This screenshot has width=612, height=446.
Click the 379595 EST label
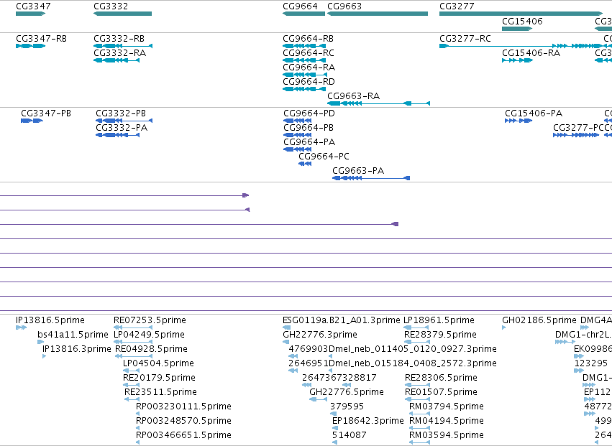pos(347,406)
